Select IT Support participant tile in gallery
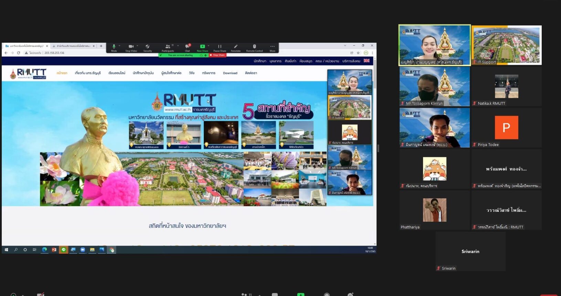Image resolution: width=561 pixels, height=296 pixels. pyautogui.click(x=507, y=45)
